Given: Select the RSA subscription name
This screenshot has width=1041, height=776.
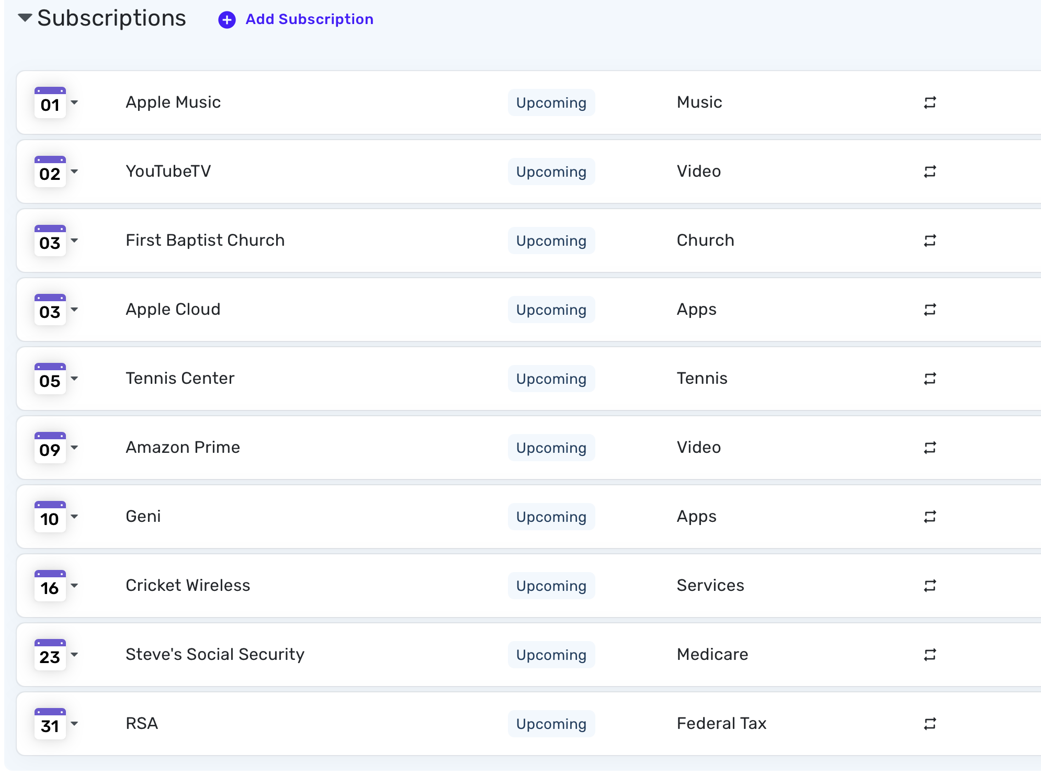Looking at the screenshot, I should point(142,724).
